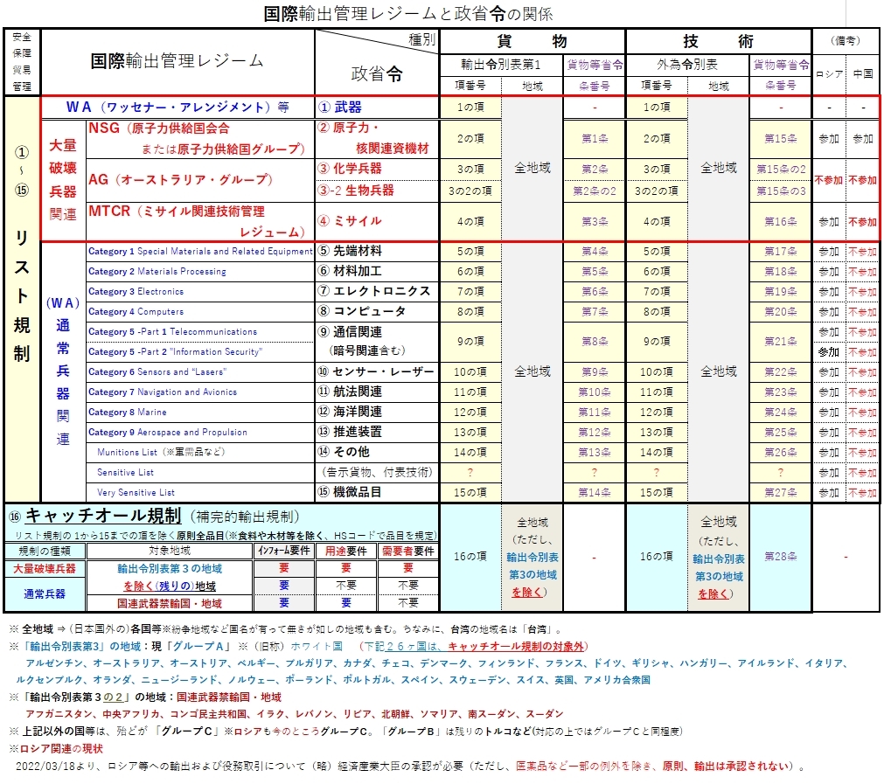Viewport: 884px width, 784px height.
Task: Click the 用途要件 header cell
Action: tap(346, 551)
